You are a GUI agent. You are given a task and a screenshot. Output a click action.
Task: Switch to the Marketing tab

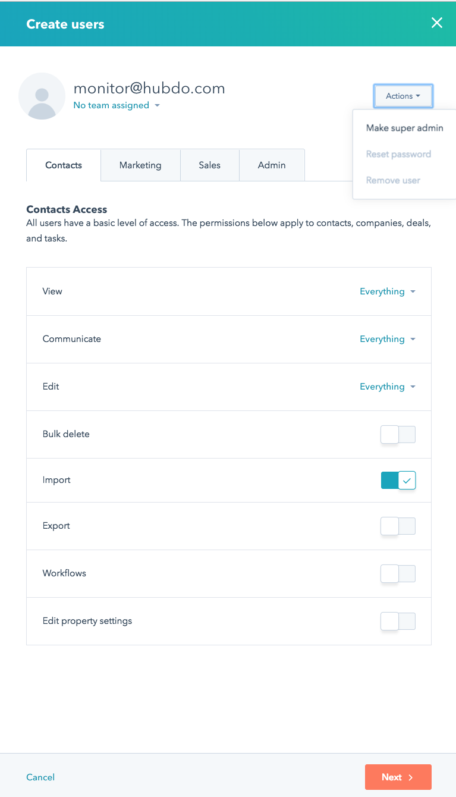pyautogui.click(x=140, y=165)
